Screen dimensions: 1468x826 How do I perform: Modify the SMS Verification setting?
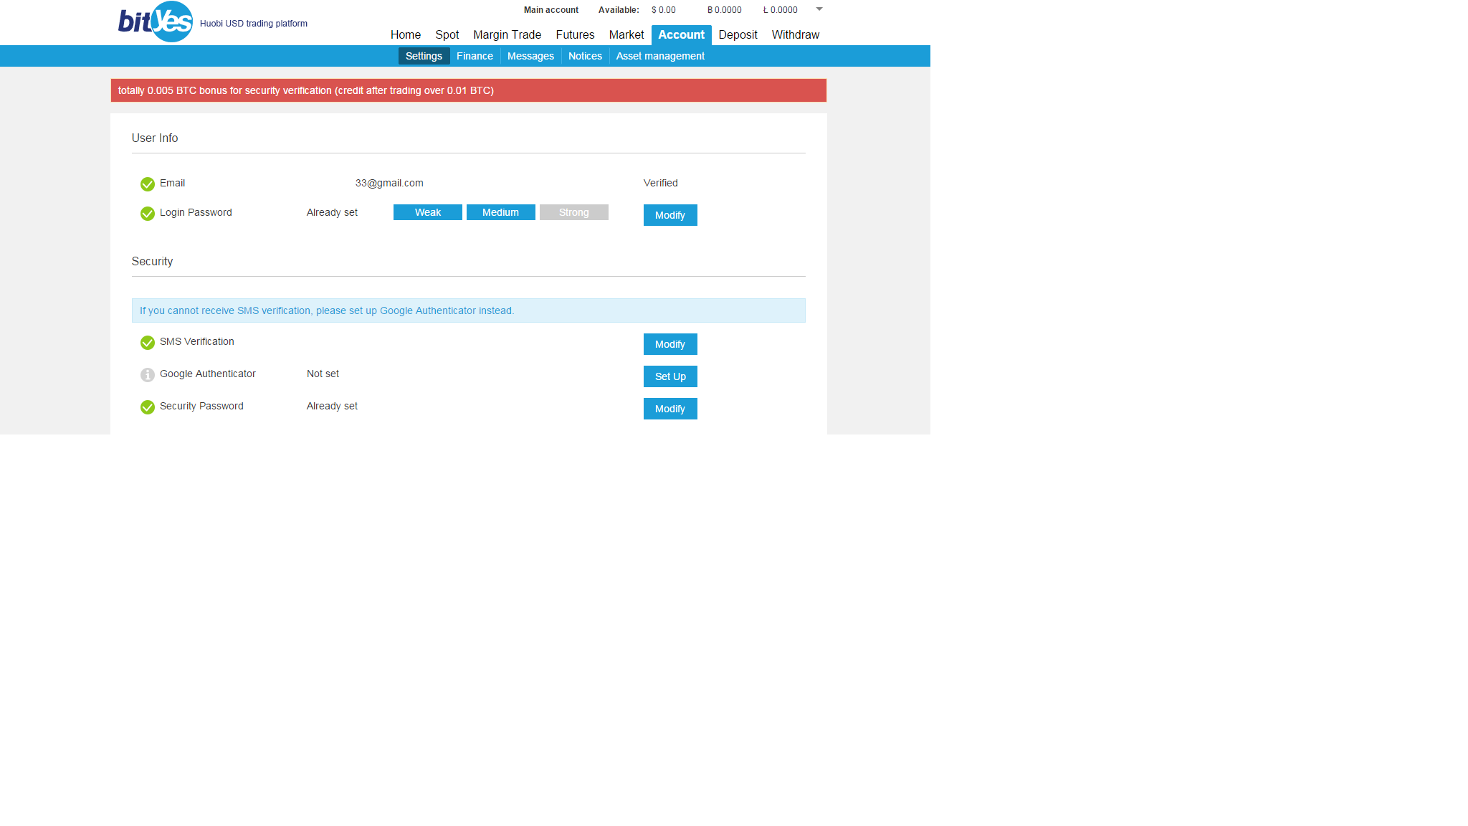[x=670, y=344]
